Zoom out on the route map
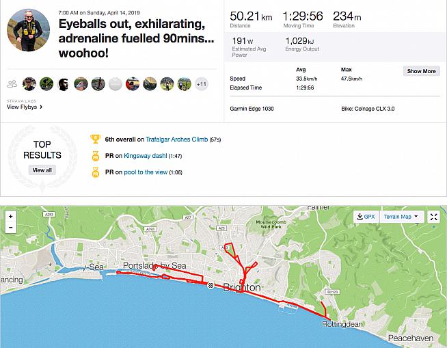 pyautogui.click(x=10, y=227)
